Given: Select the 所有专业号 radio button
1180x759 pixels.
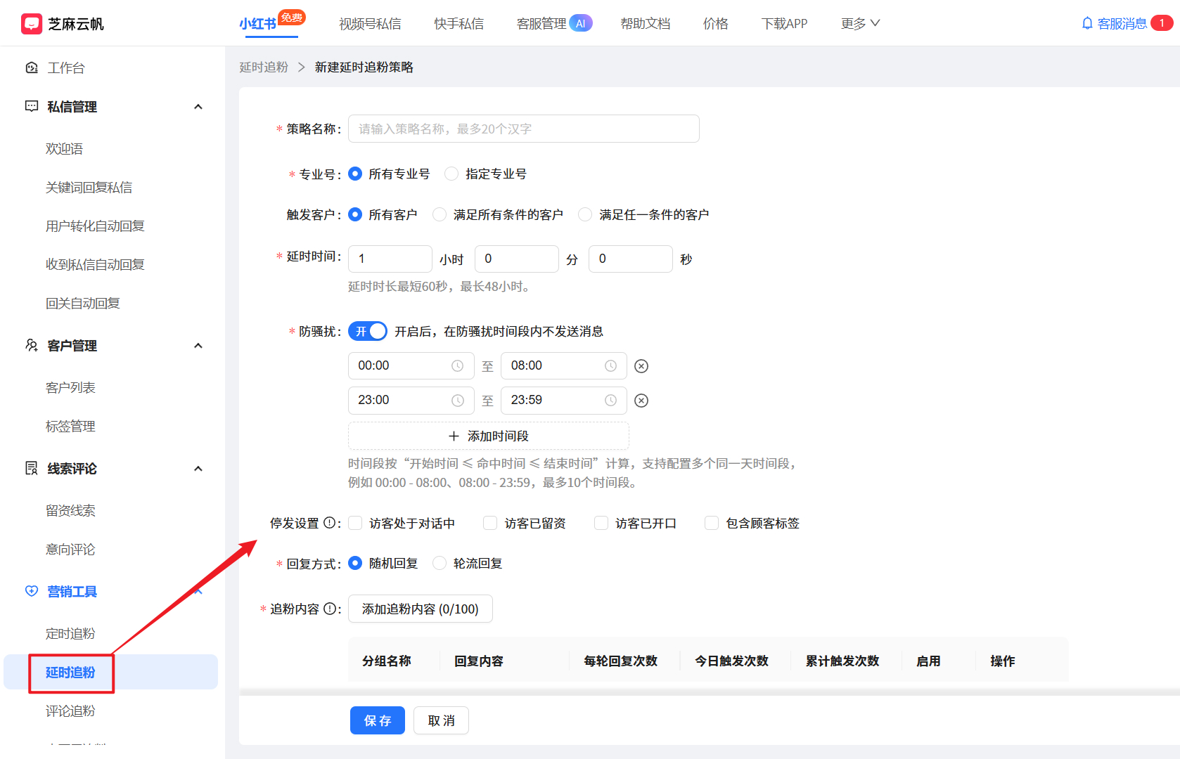Looking at the screenshot, I should (355, 174).
